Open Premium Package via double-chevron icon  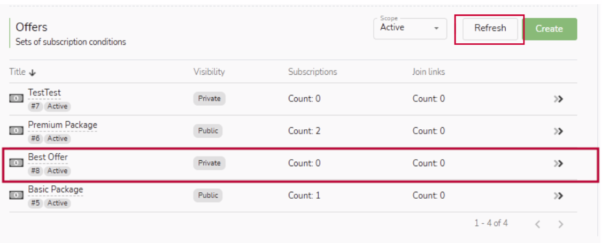(x=559, y=131)
